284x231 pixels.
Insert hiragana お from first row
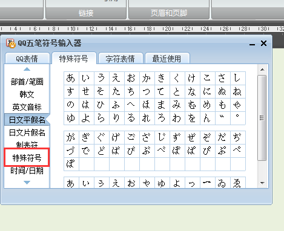pos(132,78)
